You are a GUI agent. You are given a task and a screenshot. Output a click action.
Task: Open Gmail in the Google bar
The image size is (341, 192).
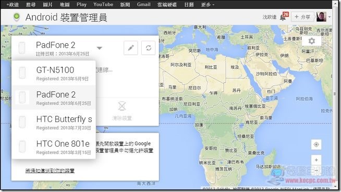144,5
